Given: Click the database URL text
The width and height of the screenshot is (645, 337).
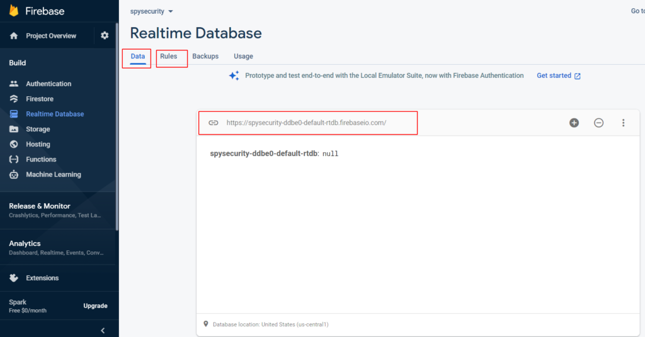Looking at the screenshot, I should coord(307,123).
